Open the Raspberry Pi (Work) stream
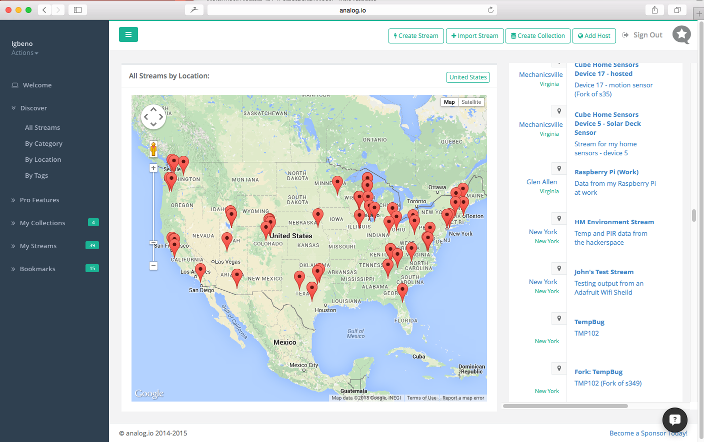Screen dimensions: 704x442 pos(606,172)
